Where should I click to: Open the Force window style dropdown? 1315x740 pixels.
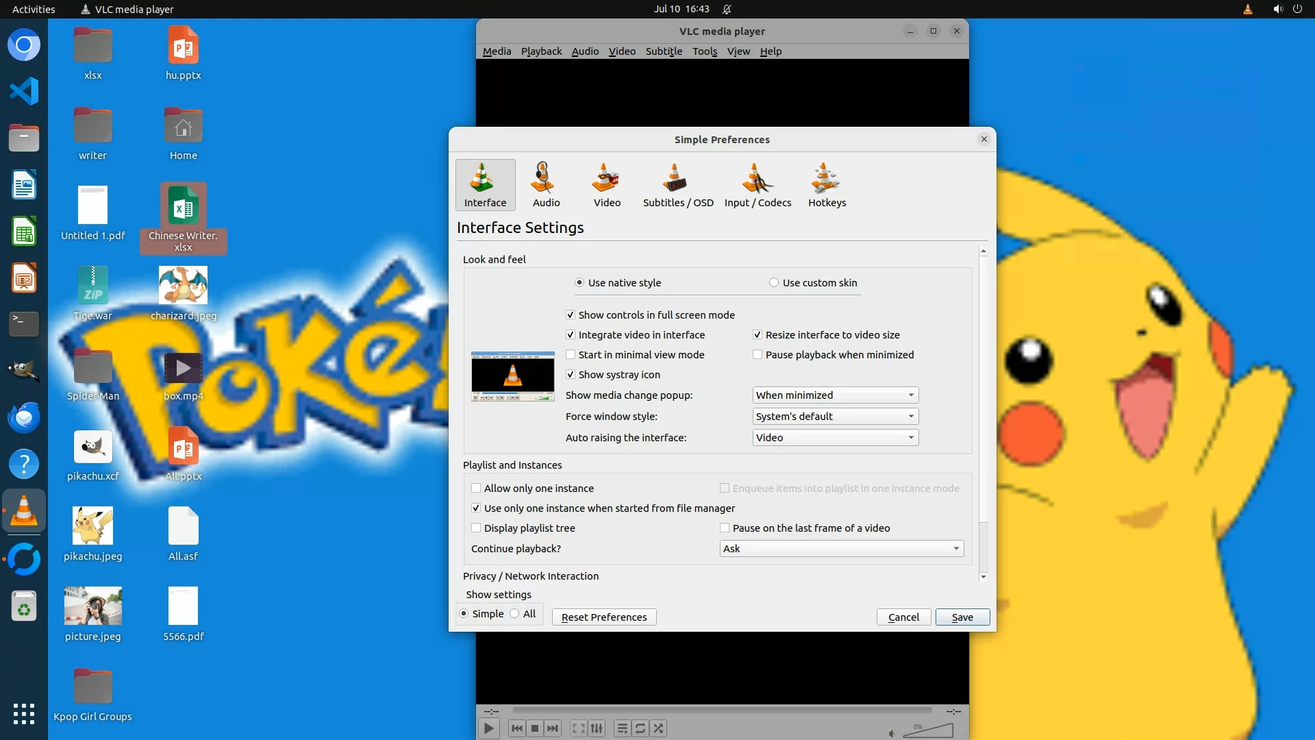pyautogui.click(x=835, y=417)
